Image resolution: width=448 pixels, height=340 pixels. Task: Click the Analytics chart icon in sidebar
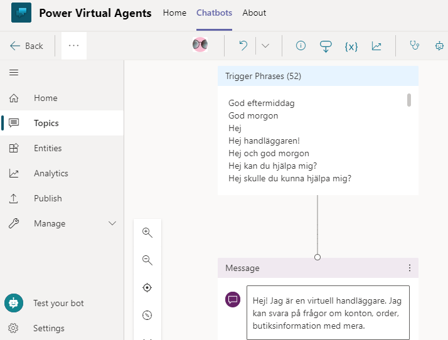pos(14,173)
